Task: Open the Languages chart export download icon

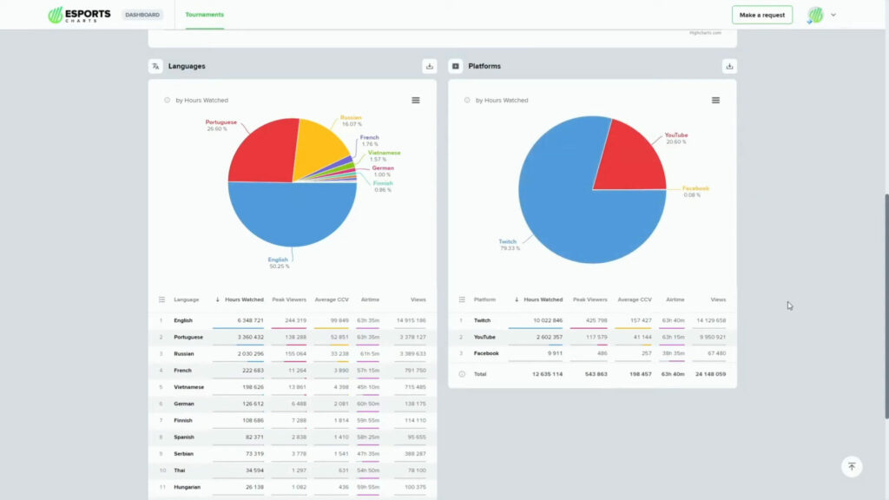Action: point(430,65)
